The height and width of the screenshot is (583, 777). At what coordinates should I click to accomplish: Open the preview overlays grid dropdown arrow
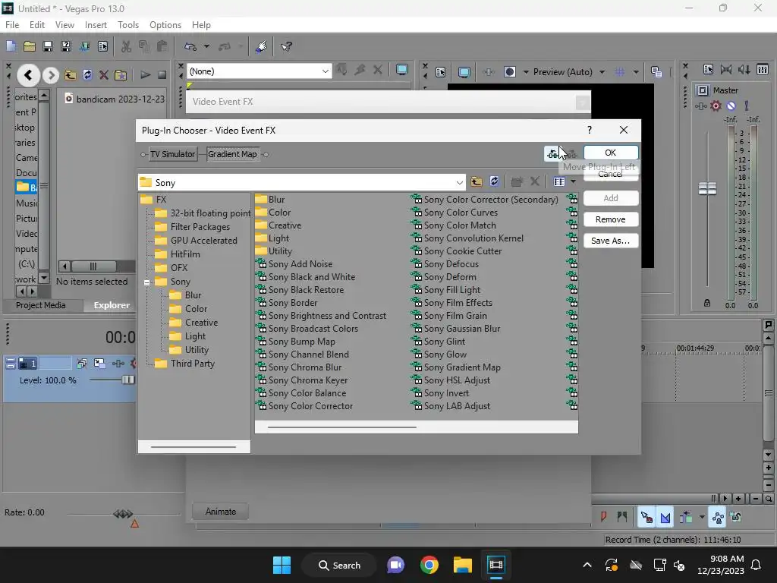tap(636, 72)
